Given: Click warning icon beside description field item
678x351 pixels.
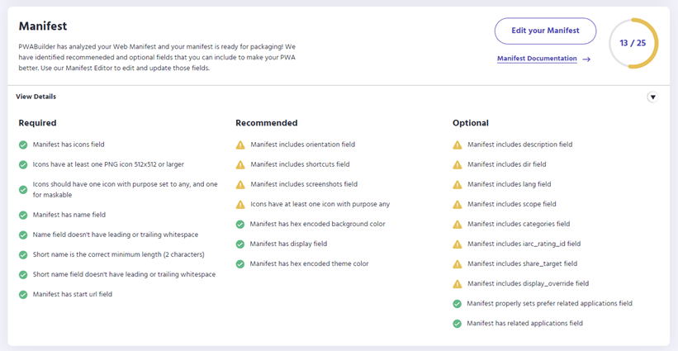Looking at the screenshot, I should point(458,145).
